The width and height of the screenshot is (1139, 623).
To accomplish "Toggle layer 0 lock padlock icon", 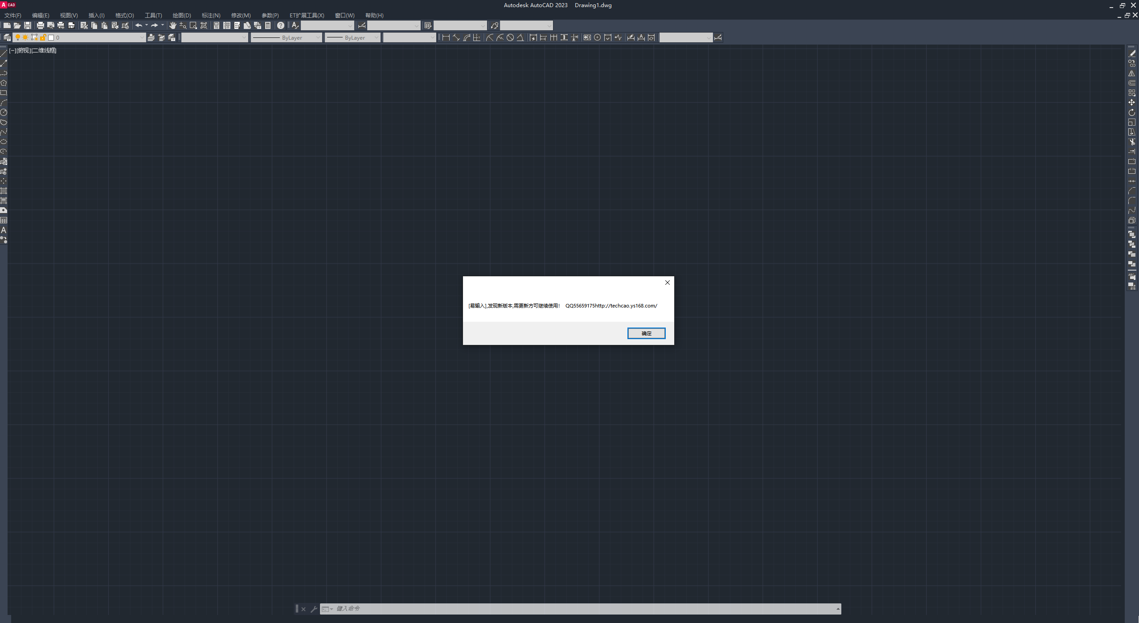I will pyautogui.click(x=43, y=37).
